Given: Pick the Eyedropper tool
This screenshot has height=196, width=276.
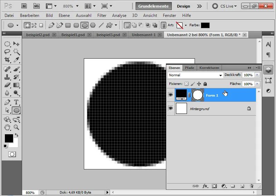Looking at the screenshot, I should tap(16, 60).
